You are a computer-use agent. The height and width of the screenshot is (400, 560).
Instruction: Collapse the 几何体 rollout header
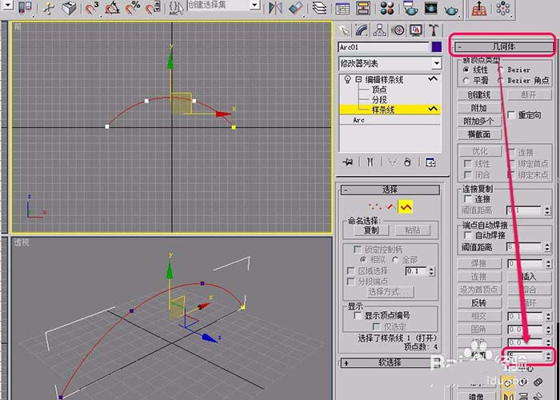click(503, 47)
